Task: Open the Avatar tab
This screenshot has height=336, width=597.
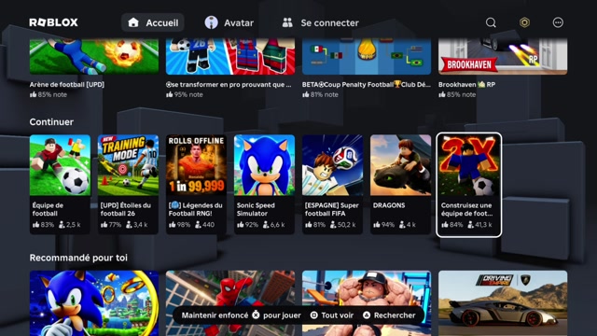Action: point(229,22)
